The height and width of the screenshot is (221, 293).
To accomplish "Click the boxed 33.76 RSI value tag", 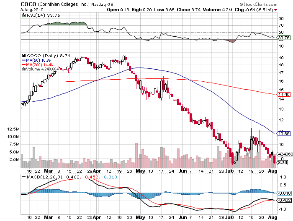I will [x=284, y=38].
